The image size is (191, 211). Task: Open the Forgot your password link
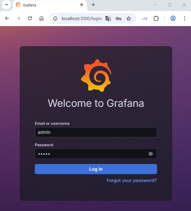tap(132, 181)
